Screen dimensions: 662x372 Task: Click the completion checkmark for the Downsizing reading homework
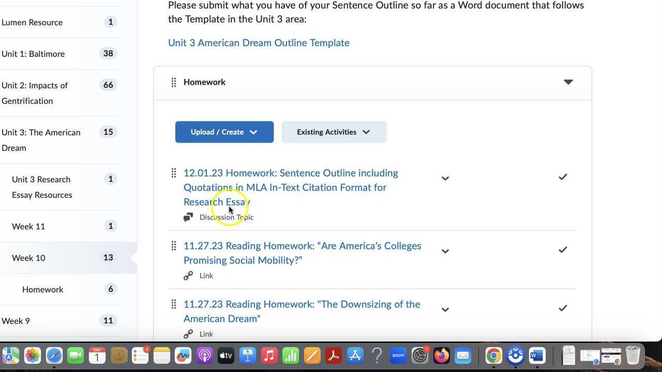coord(563,308)
